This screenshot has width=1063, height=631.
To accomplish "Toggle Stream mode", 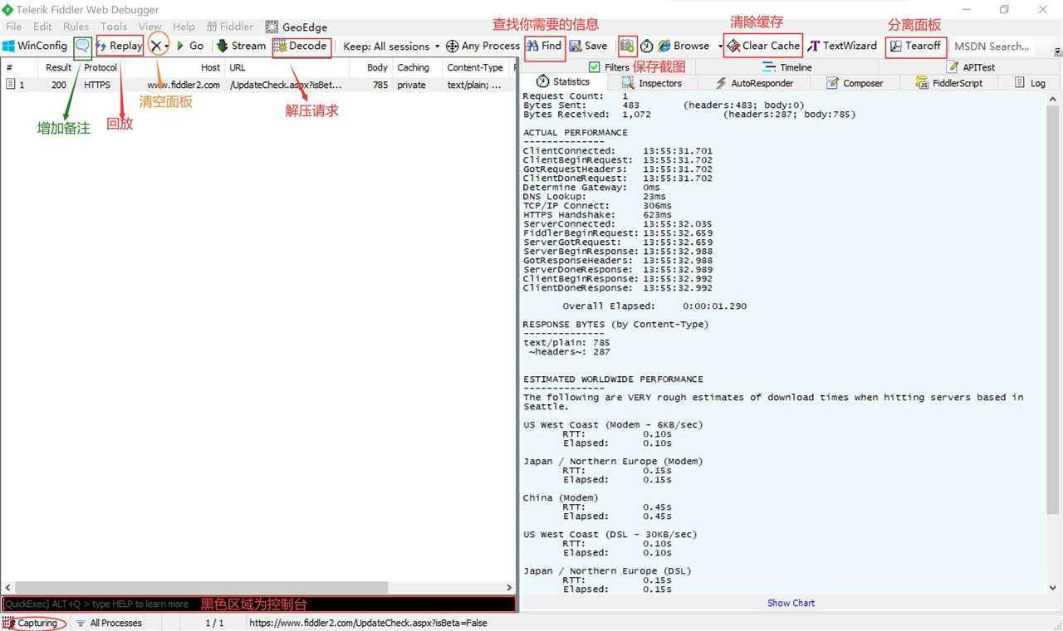I will (x=242, y=46).
